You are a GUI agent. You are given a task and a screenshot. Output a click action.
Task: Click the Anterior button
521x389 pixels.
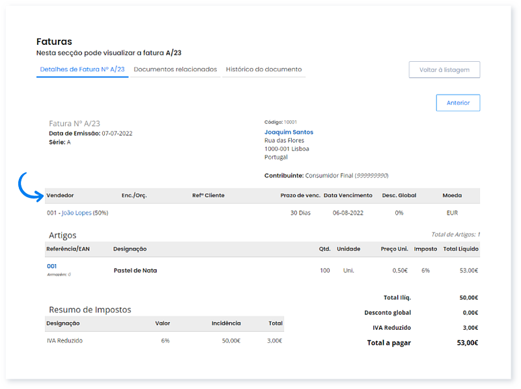click(458, 103)
